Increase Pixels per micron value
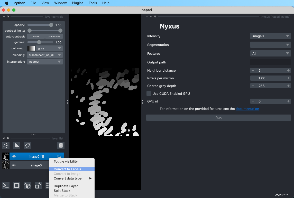Screen dimensions: 294x198 (288, 78)
